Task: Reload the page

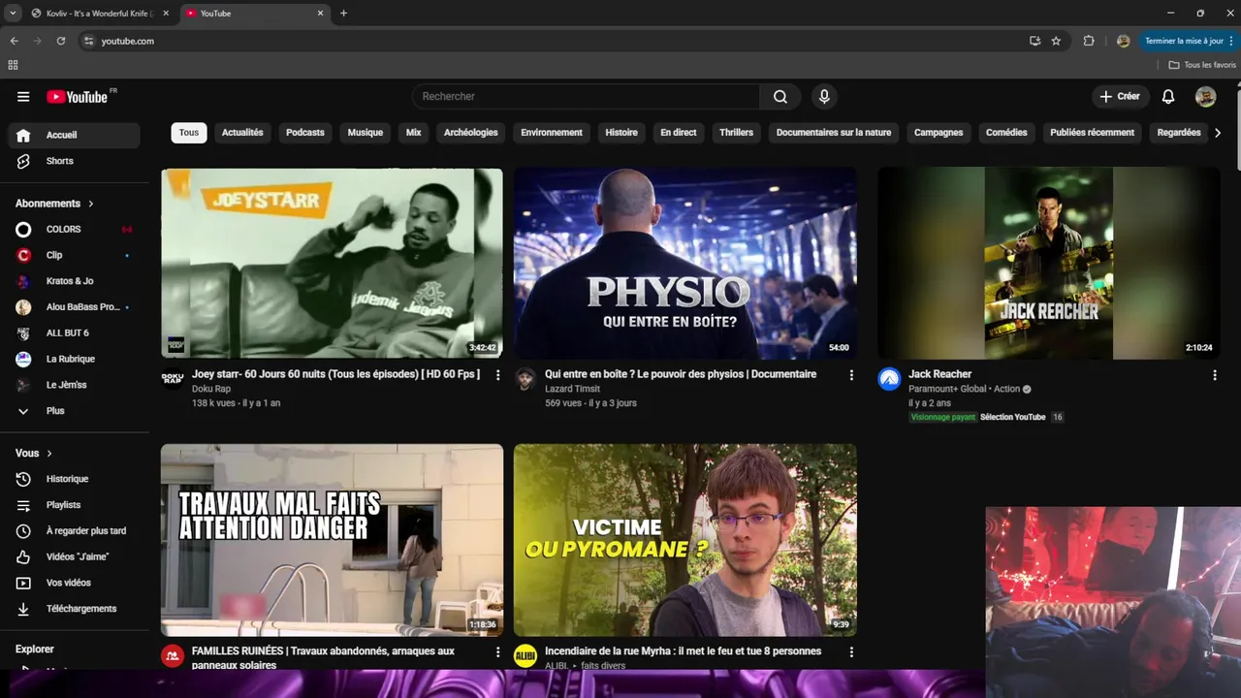Action: click(x=61, y=41)
